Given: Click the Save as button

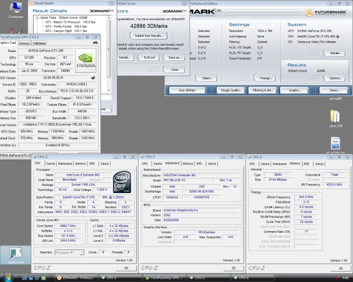Looking at the screenshot, I should (175, 57).
